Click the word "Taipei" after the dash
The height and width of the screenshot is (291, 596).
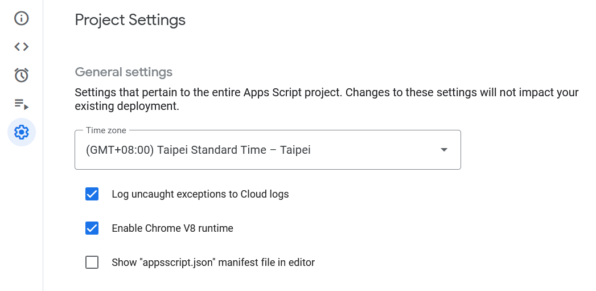click(295, 150)
